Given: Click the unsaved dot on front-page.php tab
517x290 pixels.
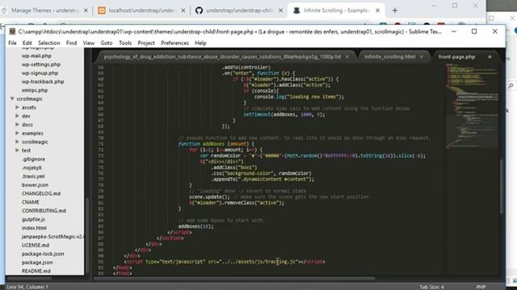Looking at the screenshot, I should tap(490, 57).
